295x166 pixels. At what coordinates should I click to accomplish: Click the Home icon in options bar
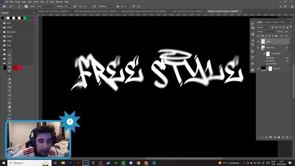(4, 6)
